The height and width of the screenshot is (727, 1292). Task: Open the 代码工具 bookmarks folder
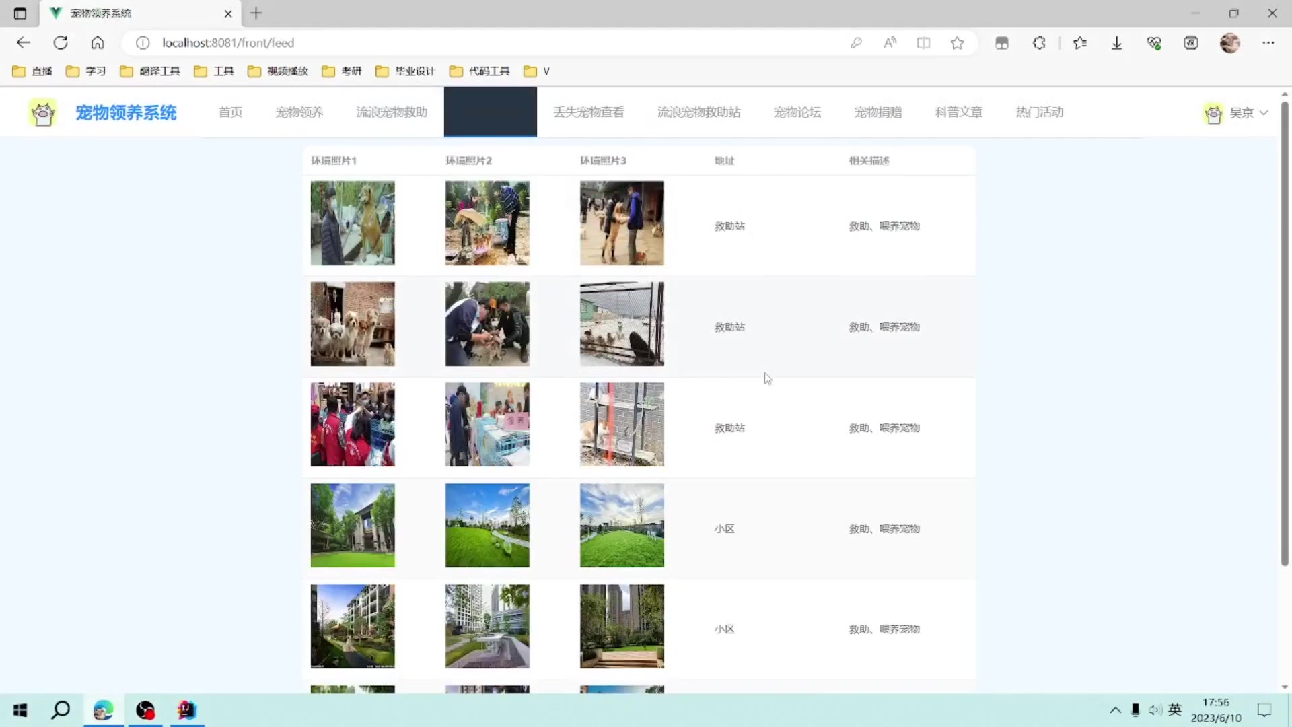pyautogui.click(x=479, y=71)
